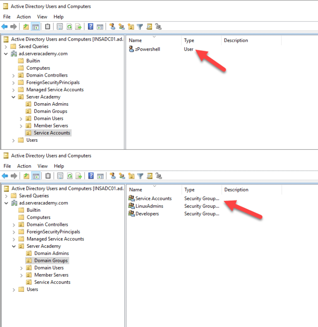Image resolution: width=318 pixels, height=327 pixels.
Task: Open the View menu in the lower window
Action: pyautogui.click(x=42, y=166)
